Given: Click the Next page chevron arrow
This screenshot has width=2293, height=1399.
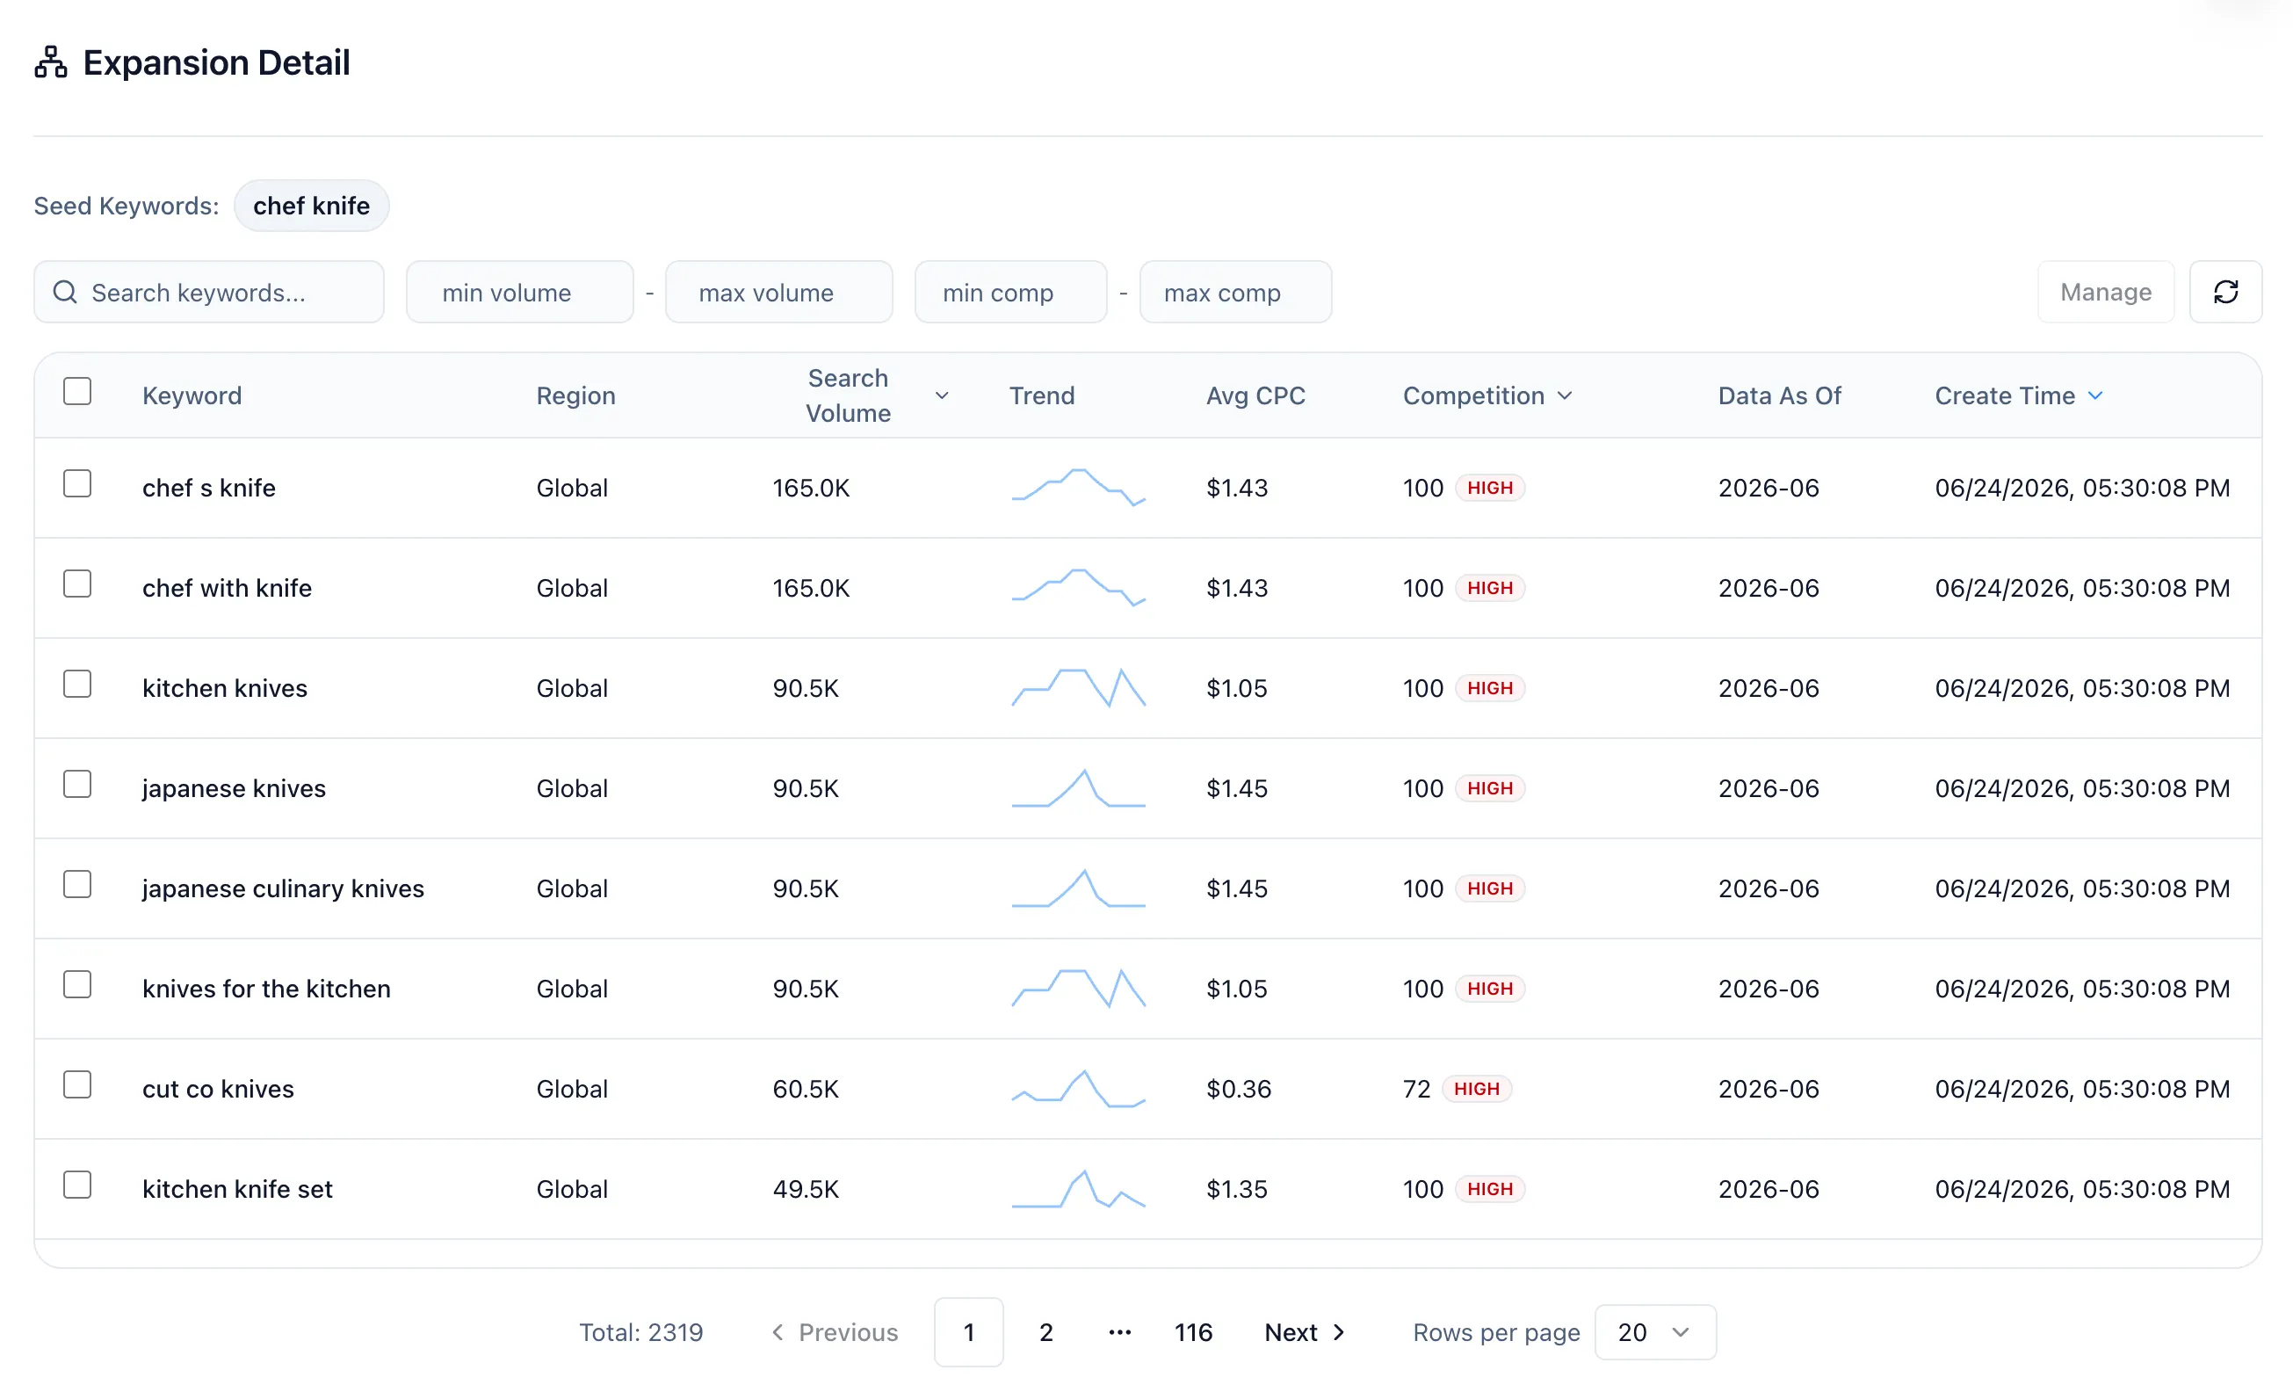Looking at the screenshot, I should pyautogui.click(x=1339, y=1332).
